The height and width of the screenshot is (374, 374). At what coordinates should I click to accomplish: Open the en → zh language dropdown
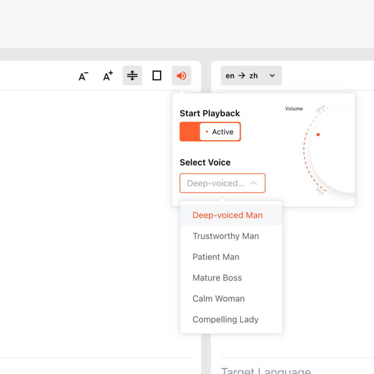[251, 76]
